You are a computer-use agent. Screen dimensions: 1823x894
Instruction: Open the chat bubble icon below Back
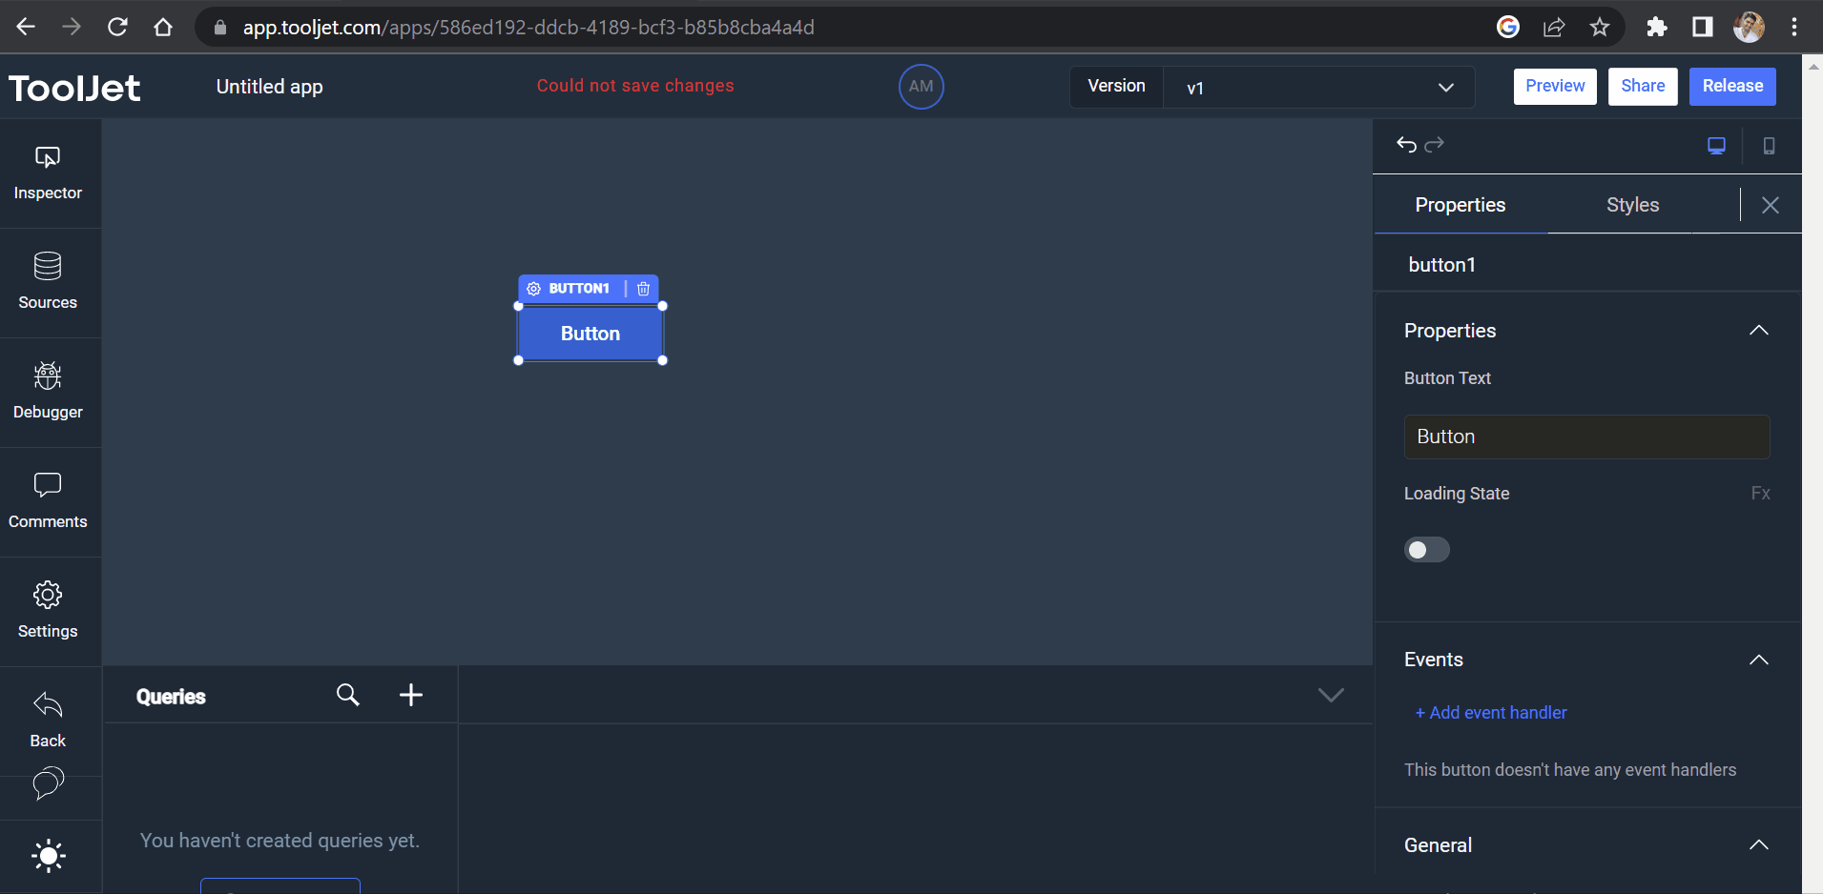(x=48, y=784)
